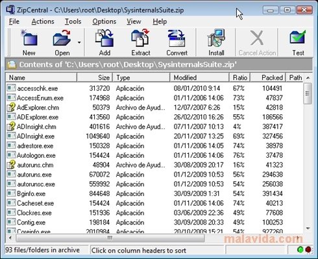
Task: Sort by the Name column header
Action: [42, 77]
